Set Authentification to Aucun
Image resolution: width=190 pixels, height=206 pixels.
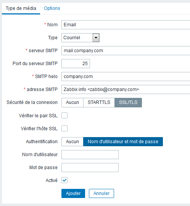click(72, 142)
